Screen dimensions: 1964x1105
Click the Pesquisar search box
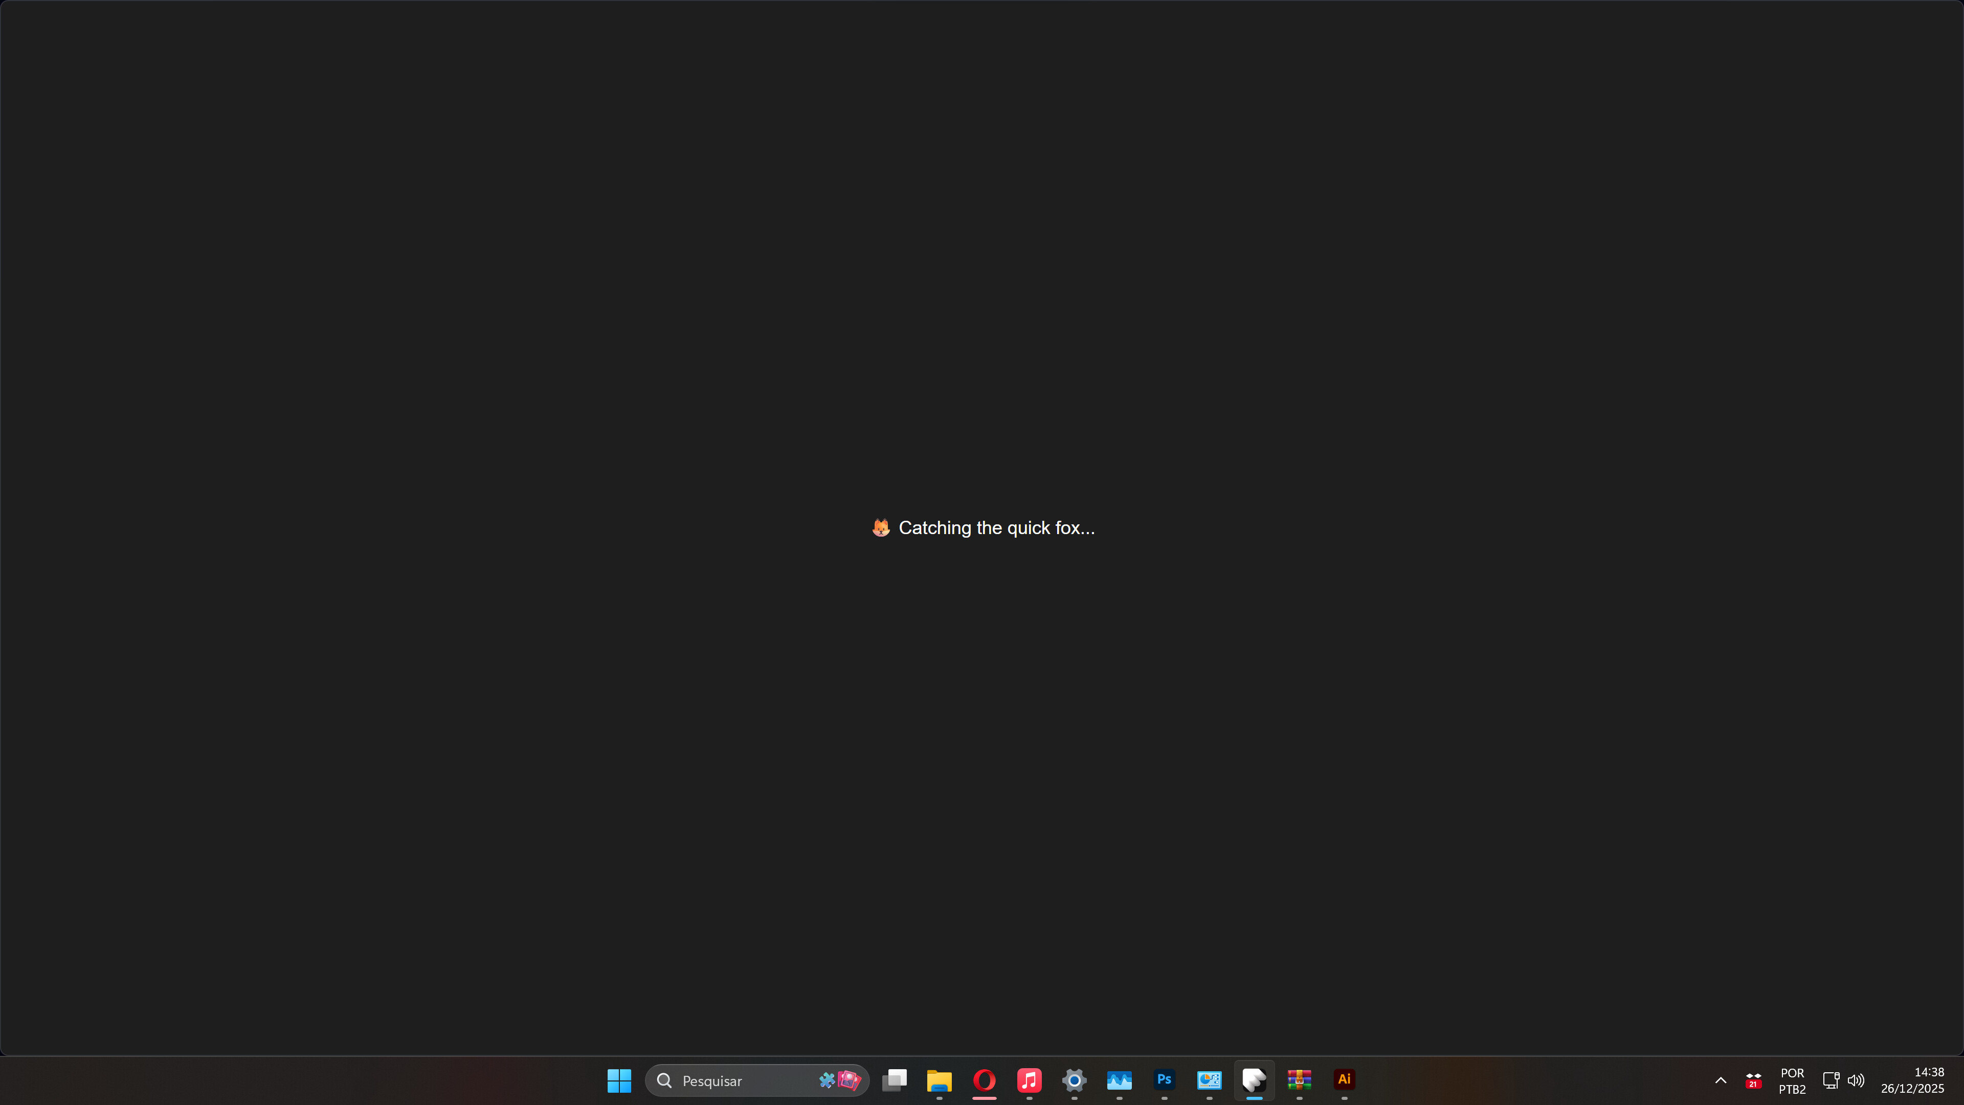732,1080
